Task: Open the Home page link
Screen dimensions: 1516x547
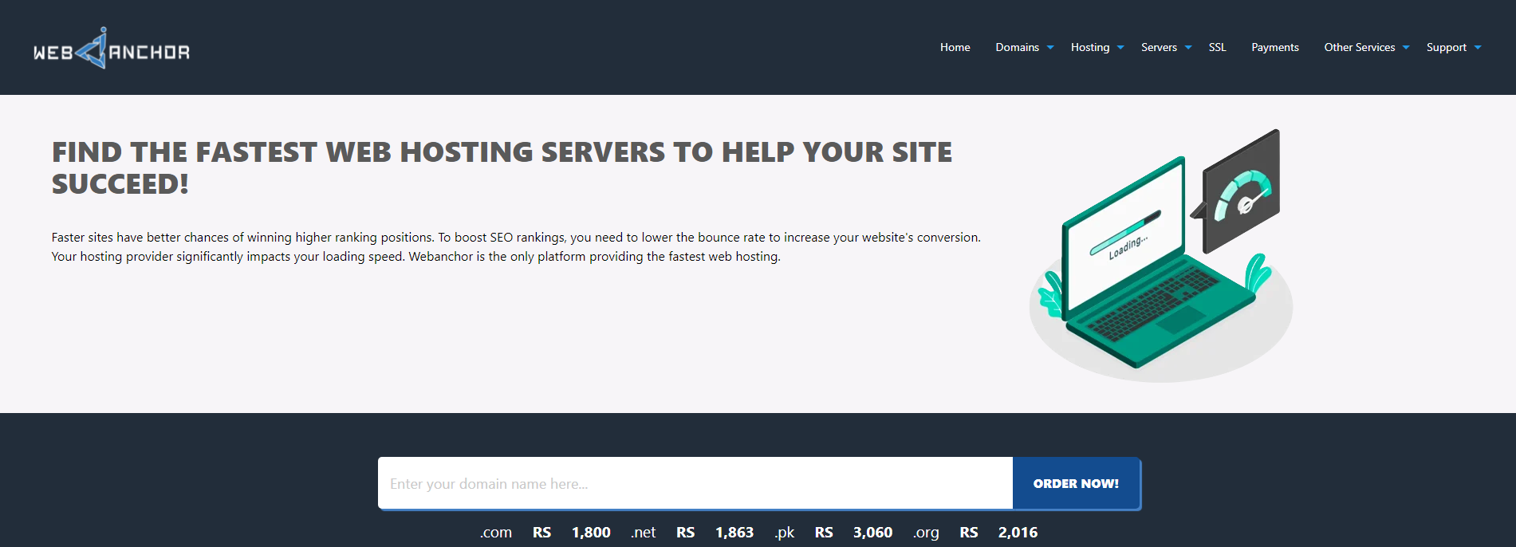Action: tap(955, 48)
